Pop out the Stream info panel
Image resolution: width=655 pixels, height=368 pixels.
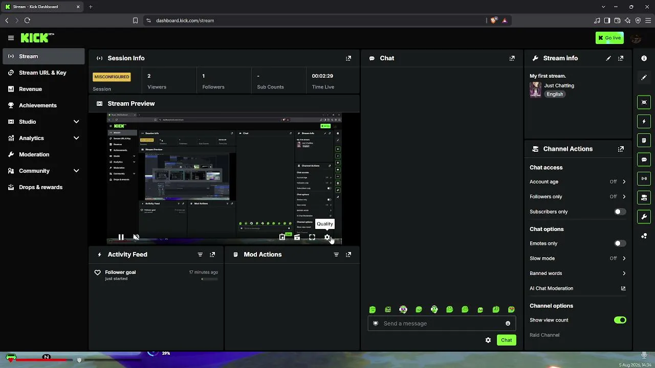coord(621,58)
